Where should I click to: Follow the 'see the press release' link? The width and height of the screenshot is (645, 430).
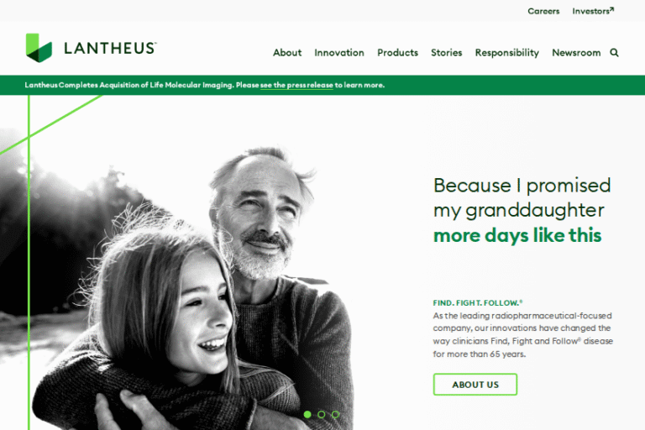pos(296,85)
